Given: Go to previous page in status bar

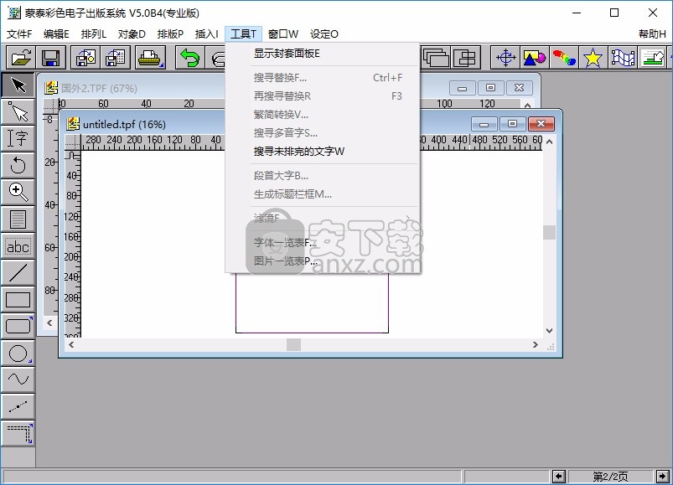Looking at the screenshot, I should tap(559, 476).
